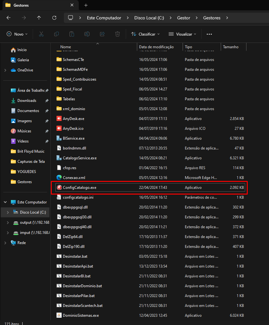269x325 pixels.
Task: Click the Copy icon in toolbar
Action: [x=57, y=34]
